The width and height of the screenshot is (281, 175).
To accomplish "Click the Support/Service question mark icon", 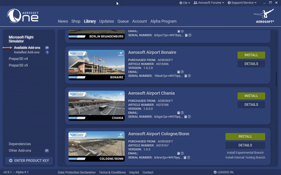I will pyautogui.click(x=229, y=3).
